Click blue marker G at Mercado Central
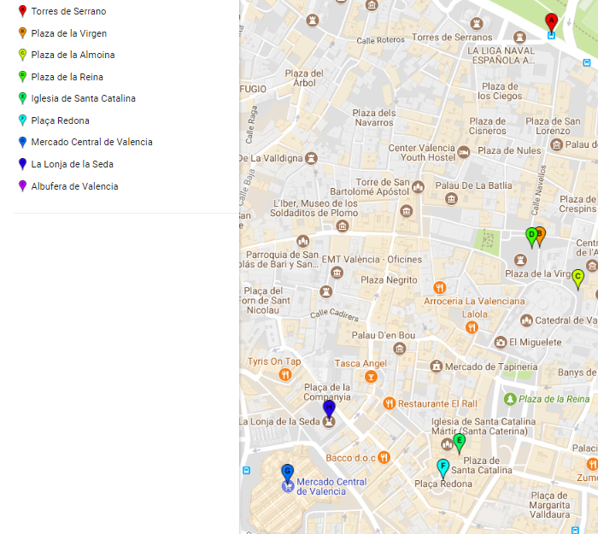The image size is (598, 534). pyautogui.click(x=287, y=472)
